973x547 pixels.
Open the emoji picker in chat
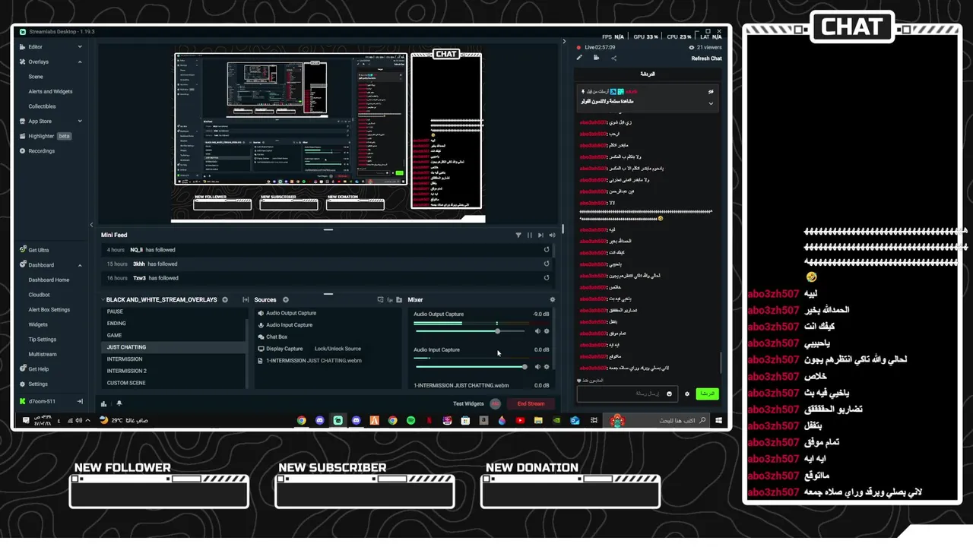(670, 394)
